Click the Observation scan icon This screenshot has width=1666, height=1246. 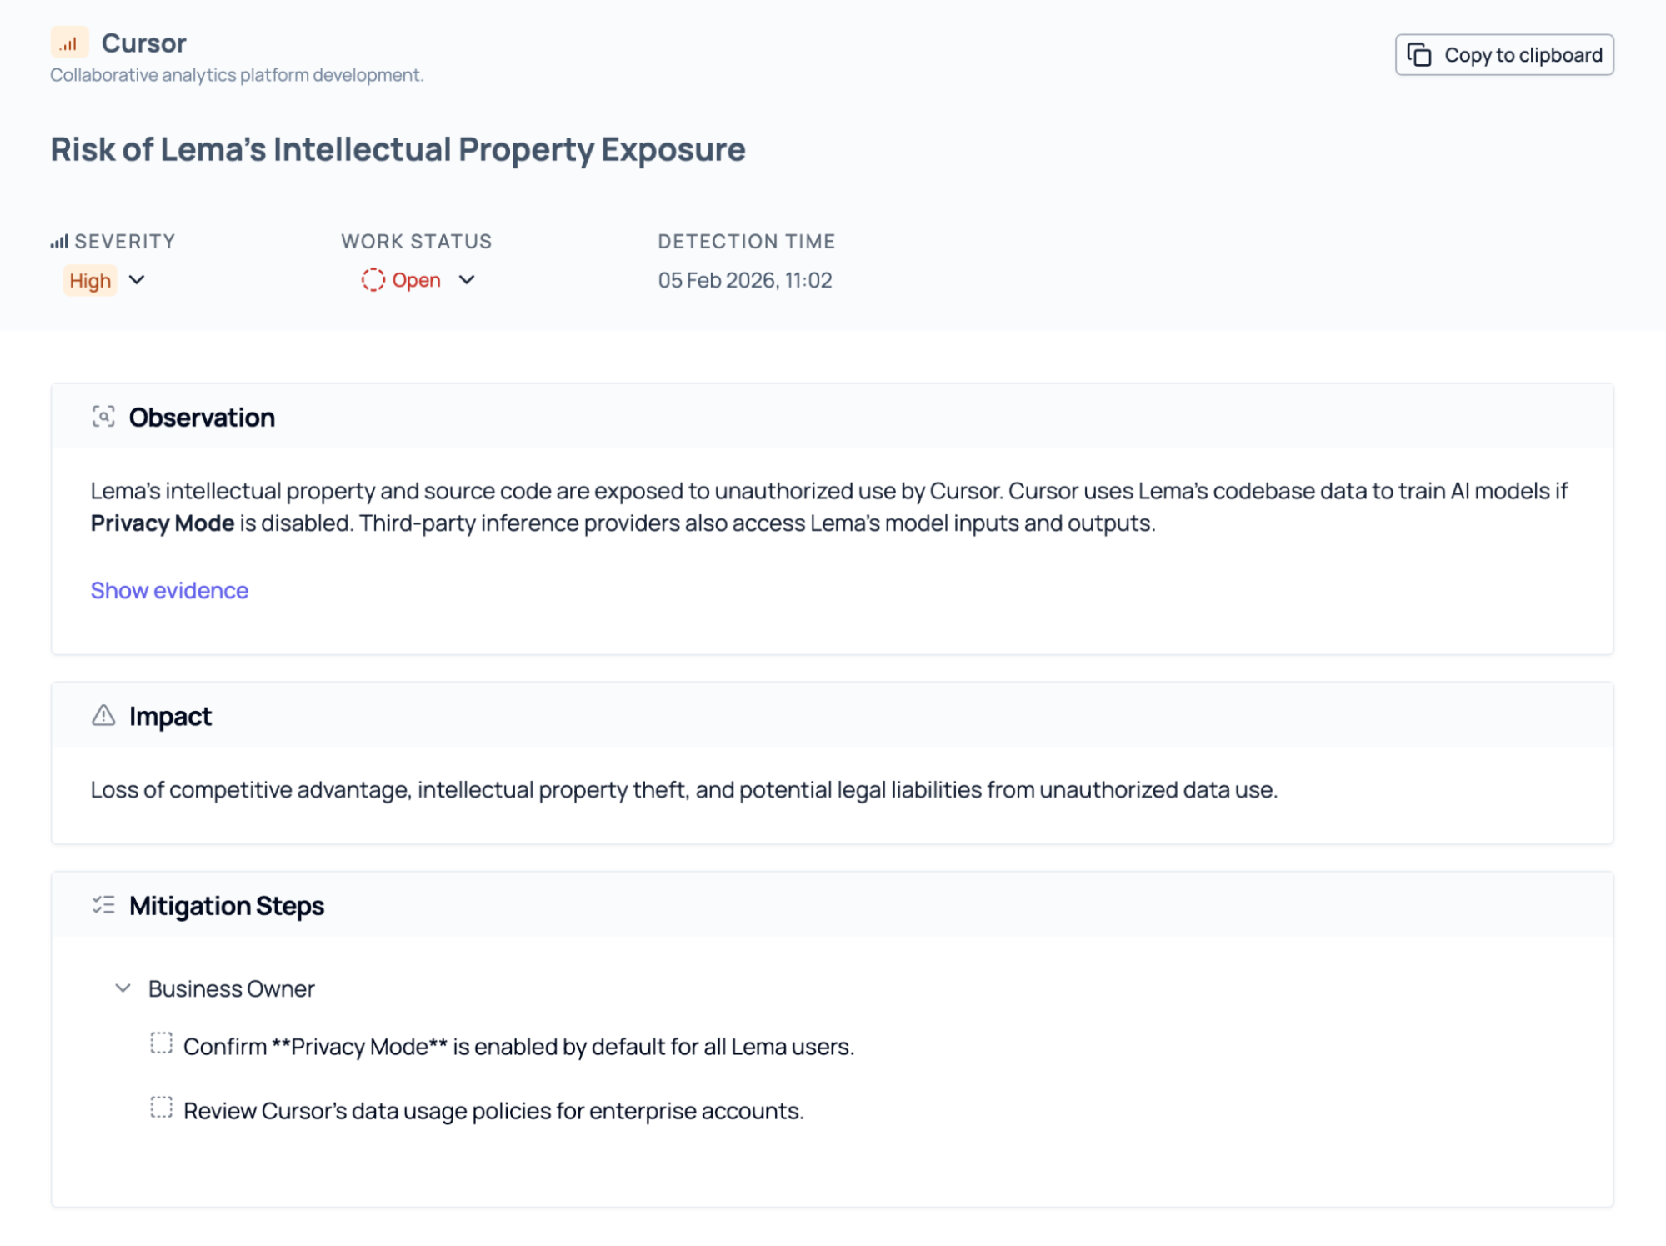(103, 417)
